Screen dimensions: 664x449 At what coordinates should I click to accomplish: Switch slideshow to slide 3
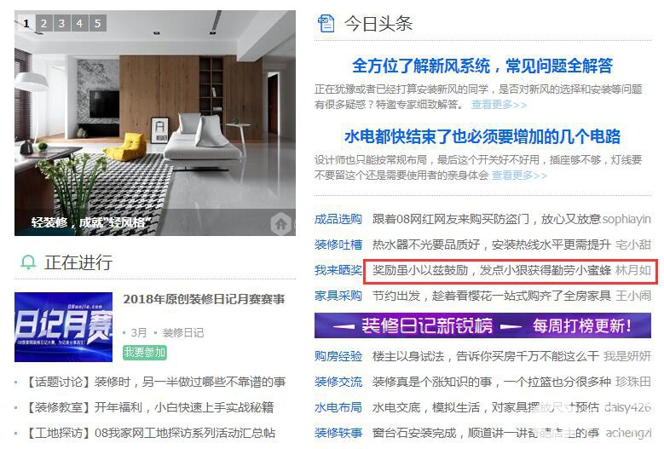pyautogui.click(x=62, y=23)
